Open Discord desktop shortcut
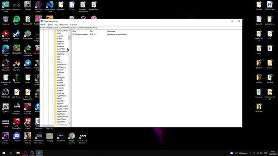 pos(17,137)
